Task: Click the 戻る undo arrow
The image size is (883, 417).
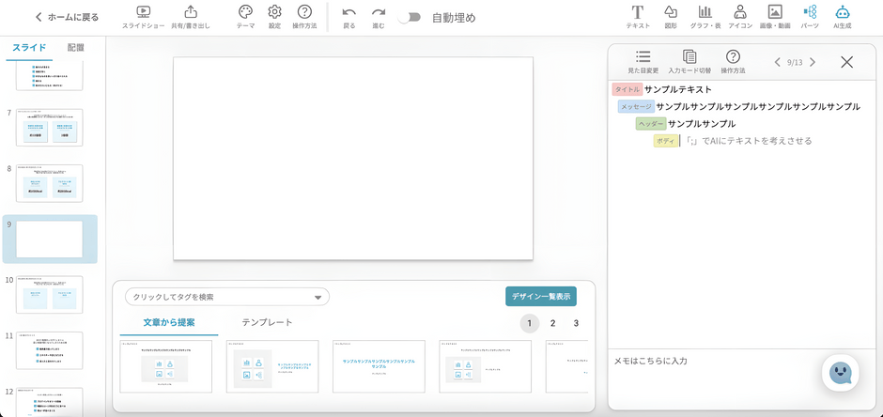Action: pos(349,12)
